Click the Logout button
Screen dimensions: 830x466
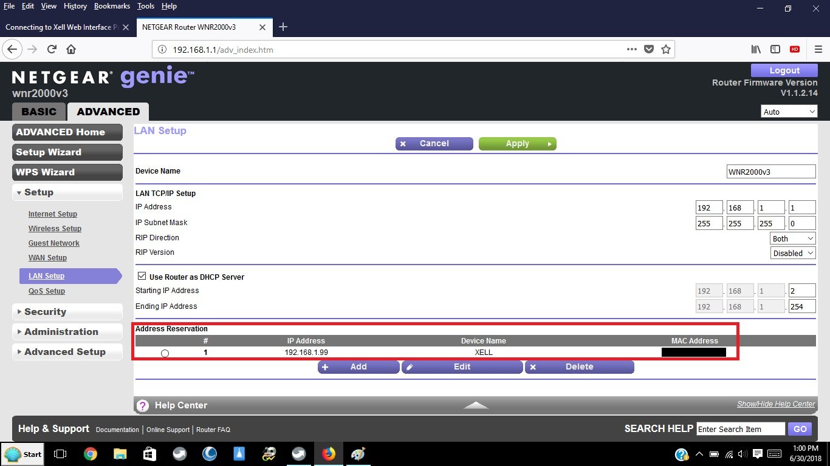point(784,70)
